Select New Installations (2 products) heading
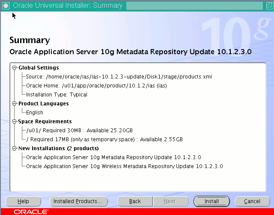274x215 pixels. [x=59, y=148]
